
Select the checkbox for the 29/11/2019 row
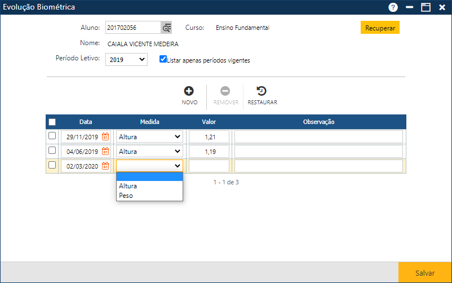52,136
